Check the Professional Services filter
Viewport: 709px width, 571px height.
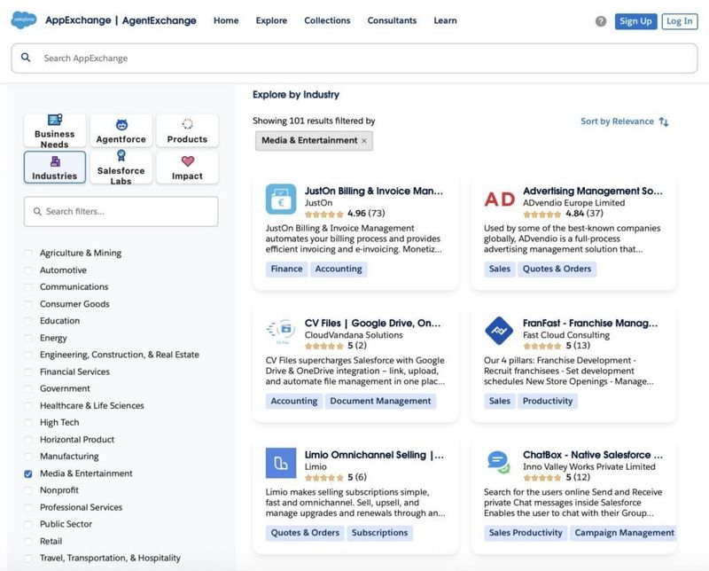pyautogui.click(x=28, y=508)
